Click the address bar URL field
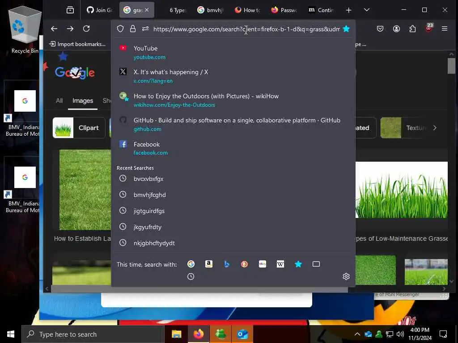The width and height of the screenshot is (458, 343). pos(246,29)
